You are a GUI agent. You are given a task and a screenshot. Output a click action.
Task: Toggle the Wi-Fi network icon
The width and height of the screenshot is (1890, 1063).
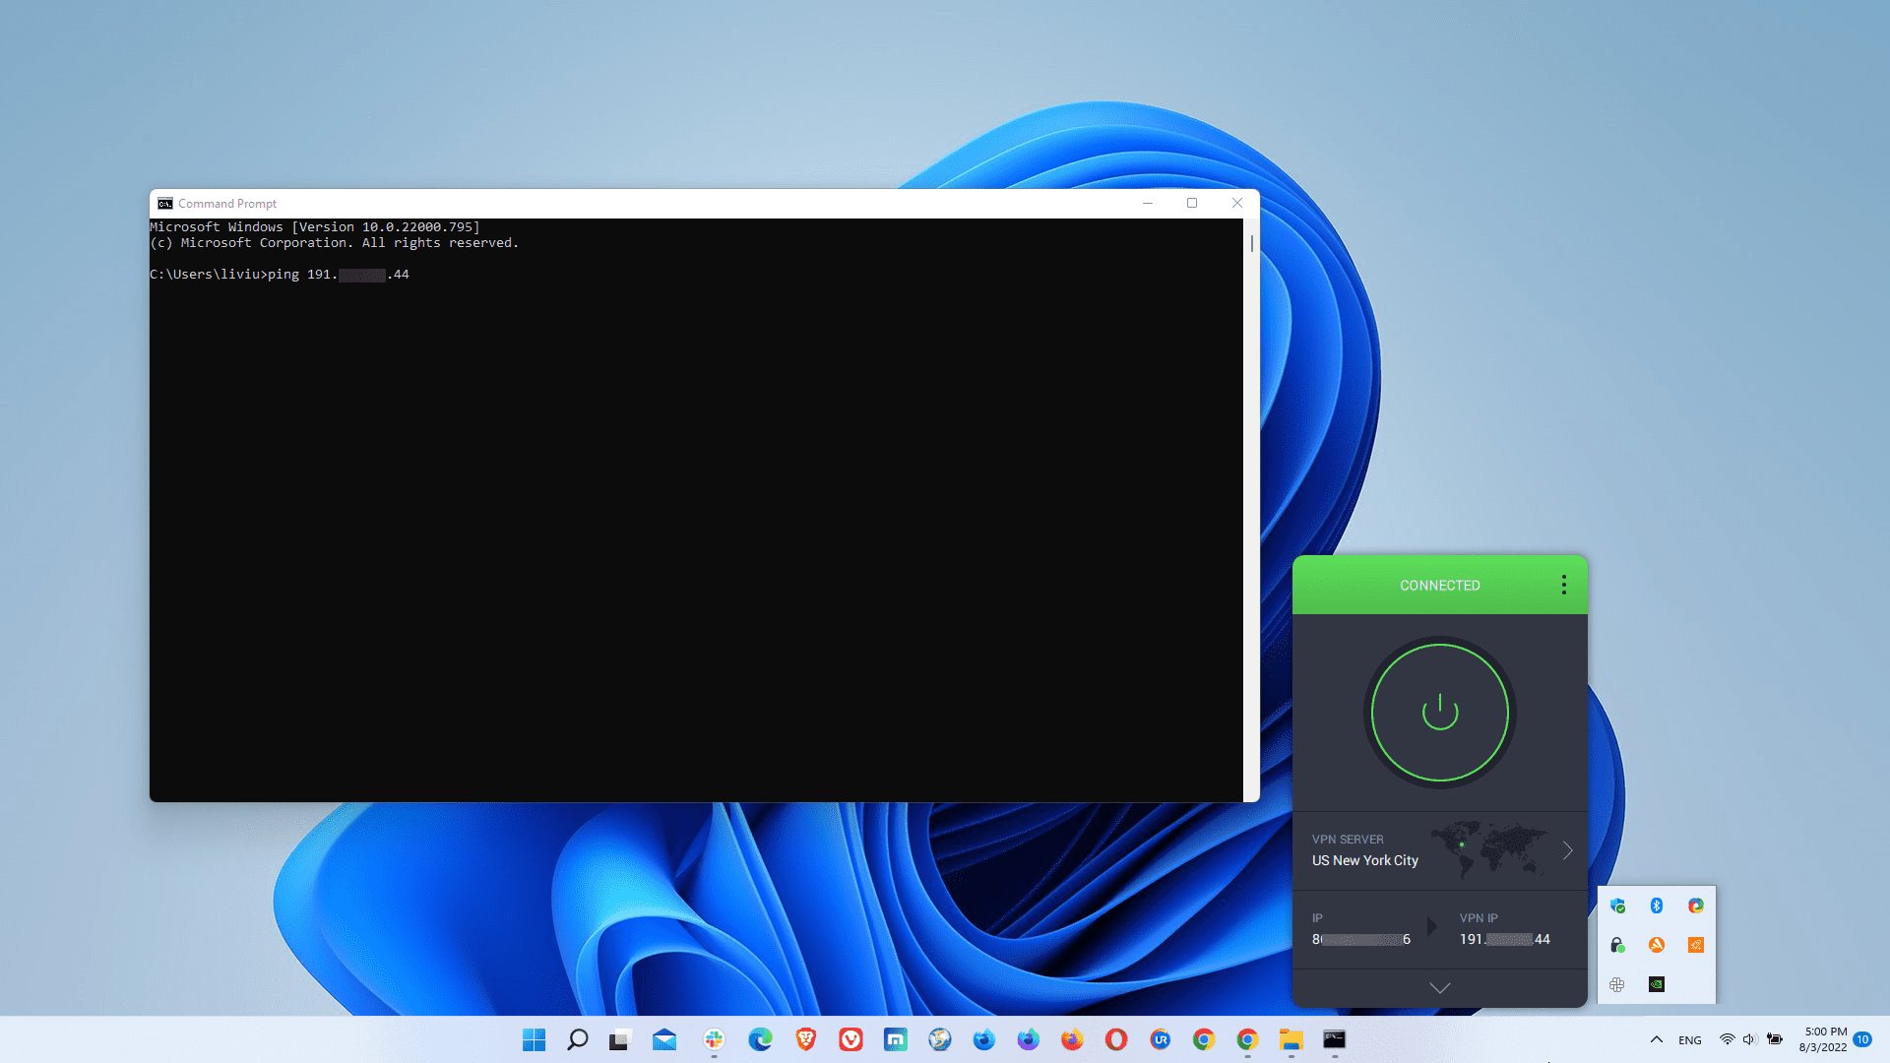point(1727,1039)
